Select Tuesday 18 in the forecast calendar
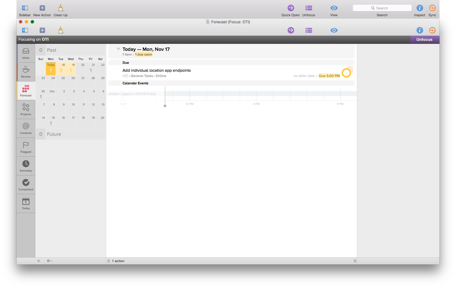 click(x=61, y=68)
